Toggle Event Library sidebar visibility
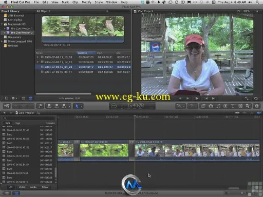Screen dimensions: 263x197 6,98
